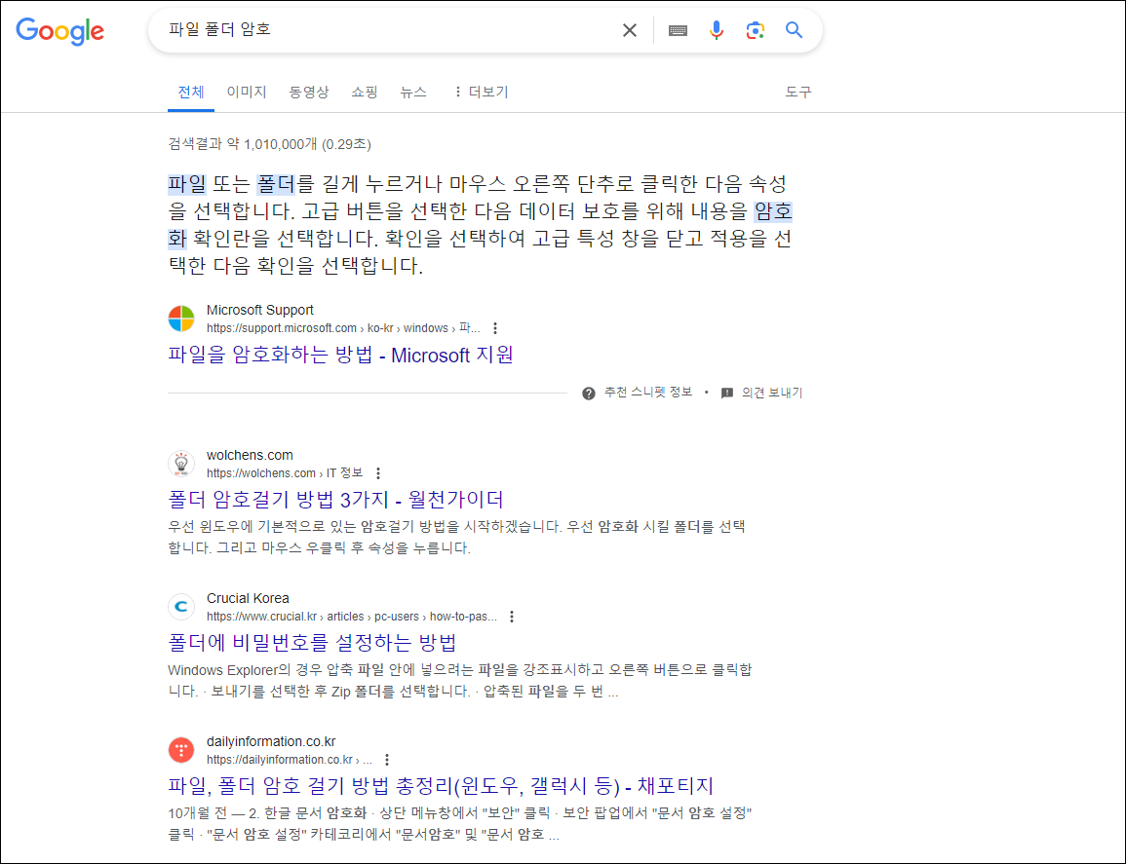Image resolution: width=1126 pixels, height=864 pixels.
Task: Open the wolchens.com lightbulb favicon
Action: coord(181,464)
